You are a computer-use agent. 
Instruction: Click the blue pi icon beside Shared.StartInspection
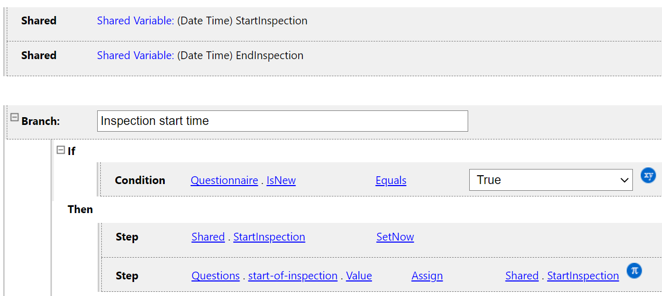tap(634, 271)
